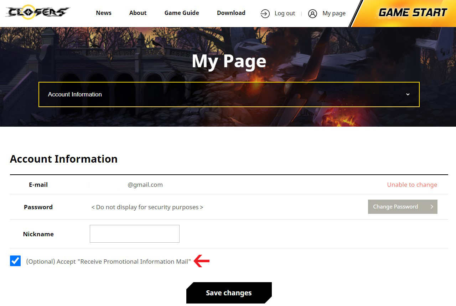The height and width of the screenshot is (306, 456).
Task: Uncheck the promotional mail checkbox
Action: [x=15, y=261]
